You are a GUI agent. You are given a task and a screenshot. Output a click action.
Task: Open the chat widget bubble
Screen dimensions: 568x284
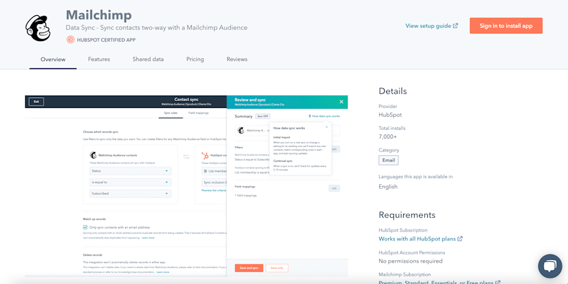550,266
